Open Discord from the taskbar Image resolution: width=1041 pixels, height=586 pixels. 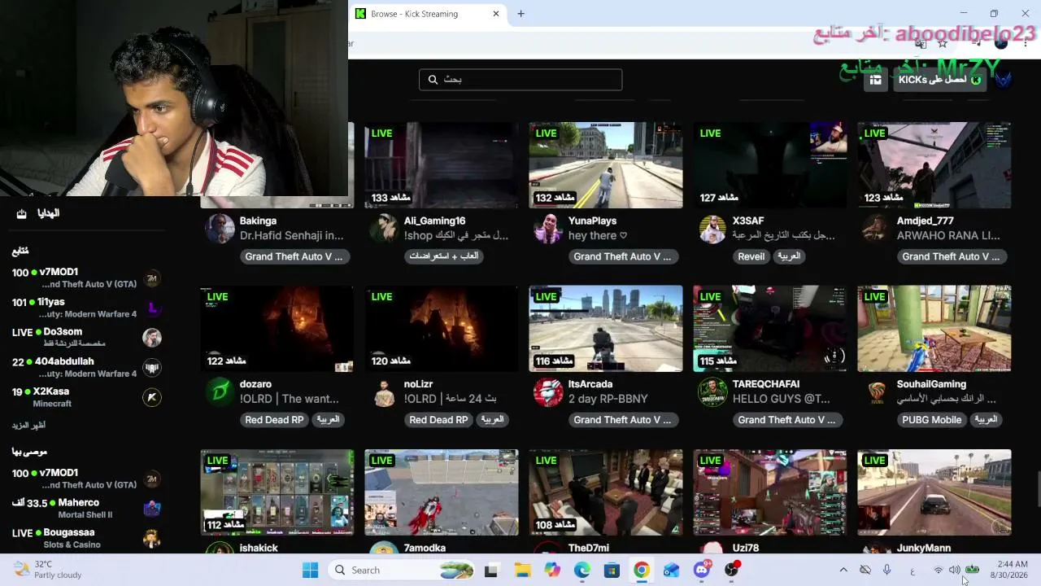coord(702,571)
